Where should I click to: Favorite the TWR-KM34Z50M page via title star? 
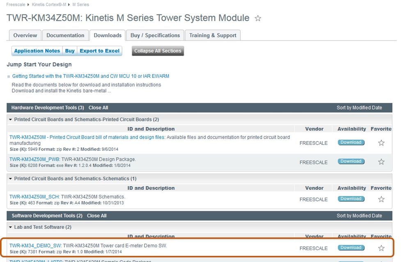(x=258, y=18)
